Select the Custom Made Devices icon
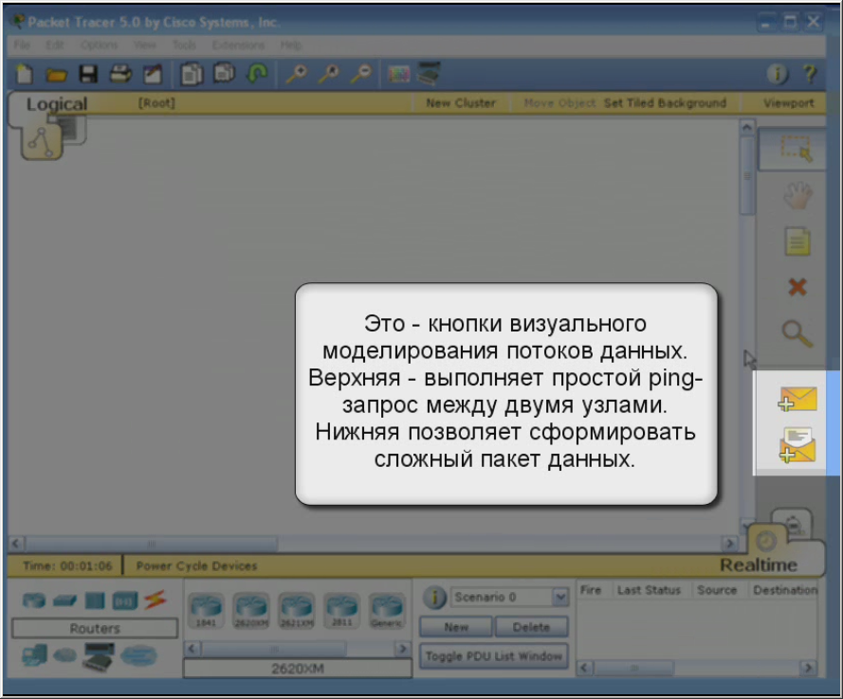 point(99,656)
